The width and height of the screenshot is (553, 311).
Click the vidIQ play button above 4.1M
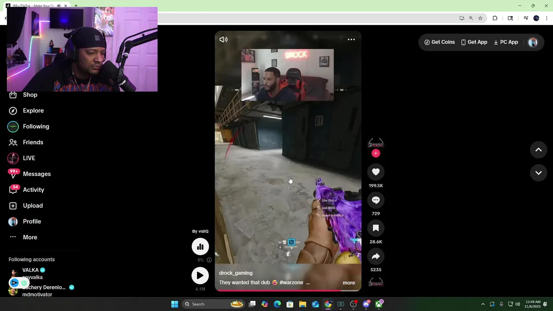[x=200, y=276]
